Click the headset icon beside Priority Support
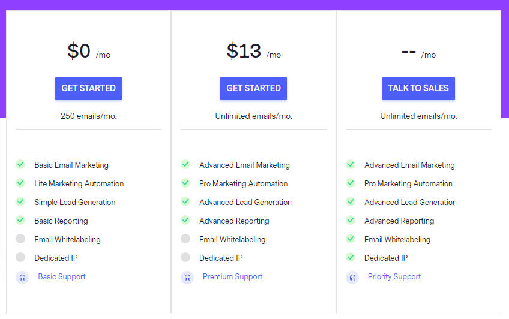 352,277
